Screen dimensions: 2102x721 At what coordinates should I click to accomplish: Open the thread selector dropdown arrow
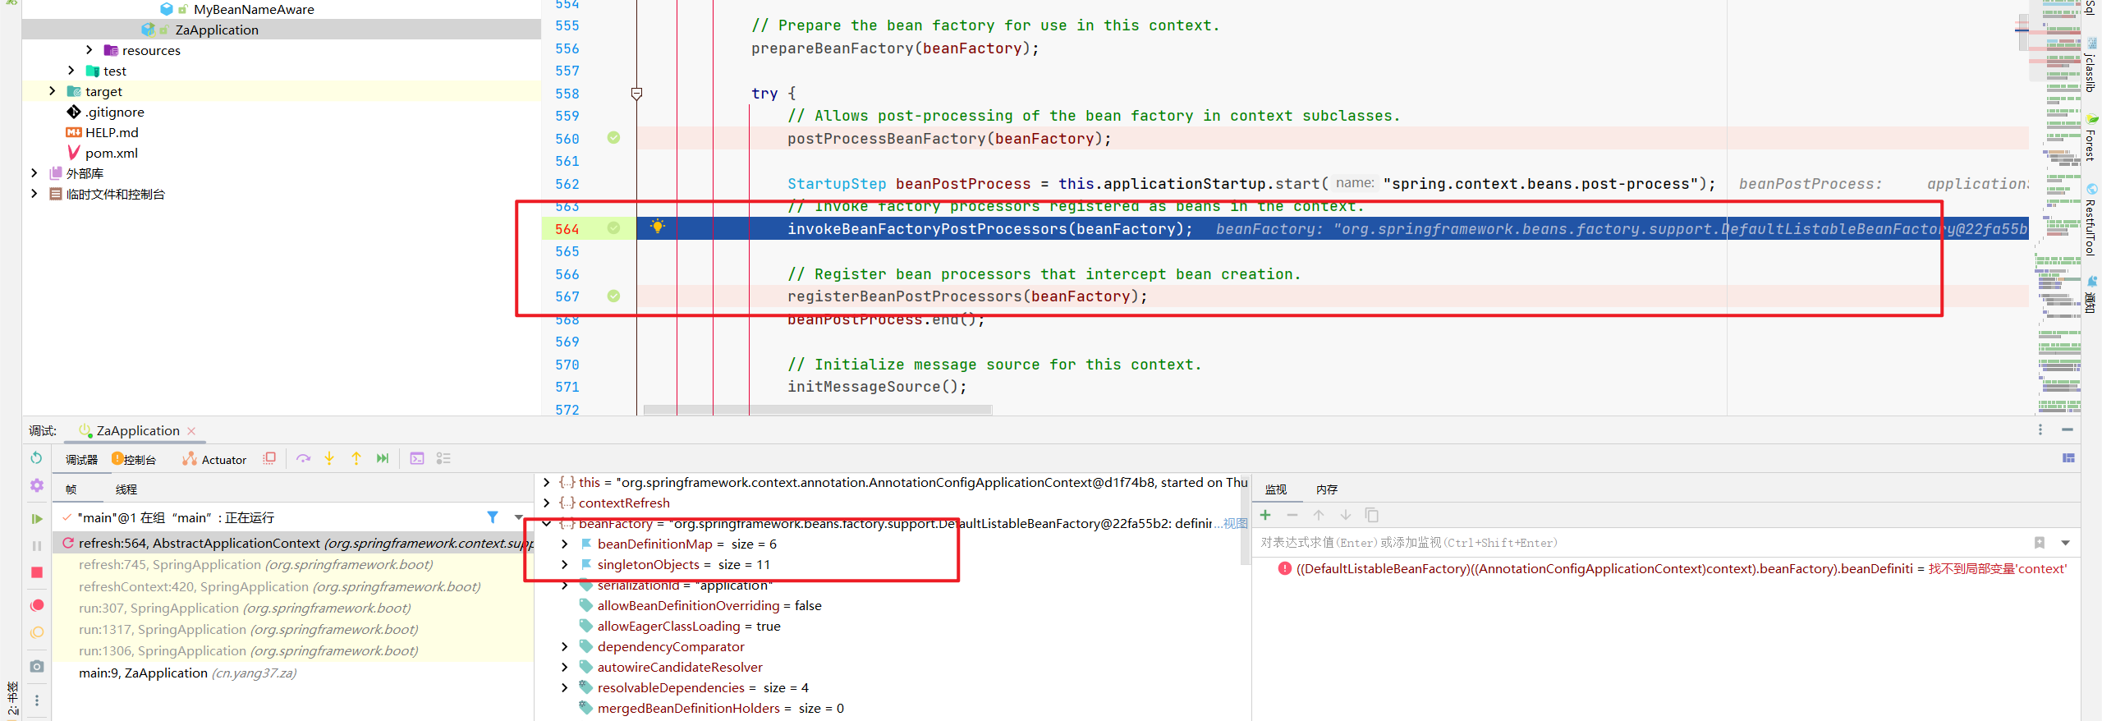518,517
